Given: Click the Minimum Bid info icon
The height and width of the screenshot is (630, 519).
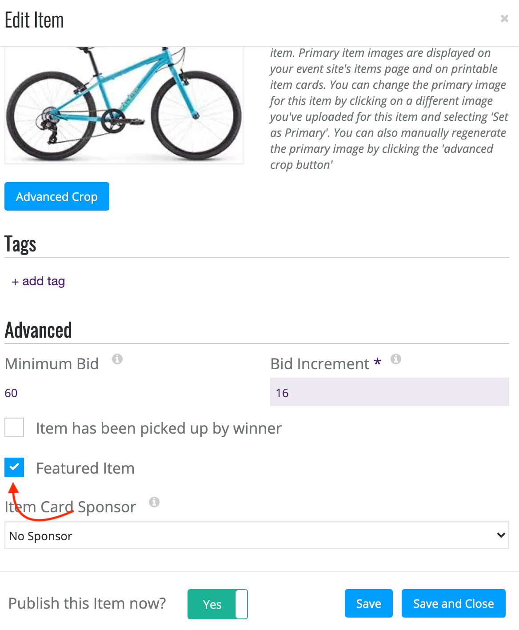Looking at the screenshot, I should pos(117,359).
